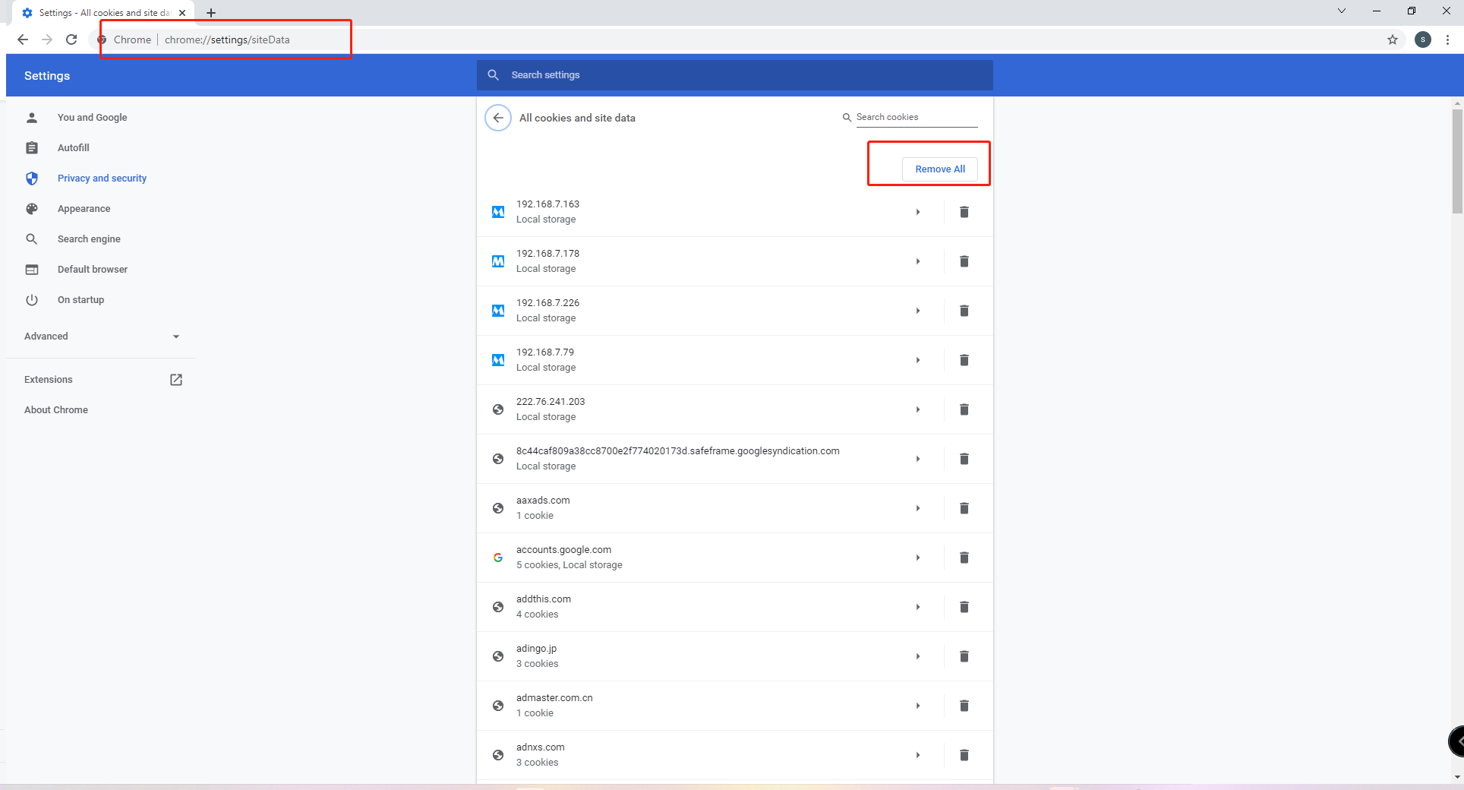Select the Search engine menu item
The height and width of the screenshot is (790, 1464).
89,239
